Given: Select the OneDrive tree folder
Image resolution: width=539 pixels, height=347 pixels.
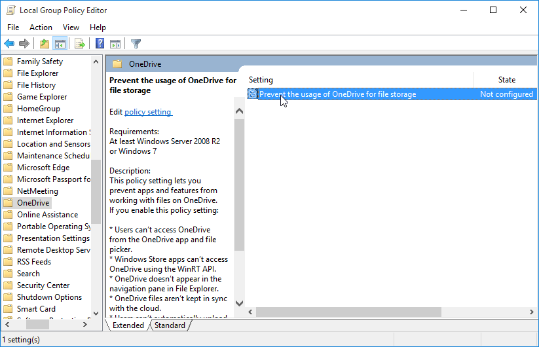Looking at the screenshot, I should click(33, 203).
